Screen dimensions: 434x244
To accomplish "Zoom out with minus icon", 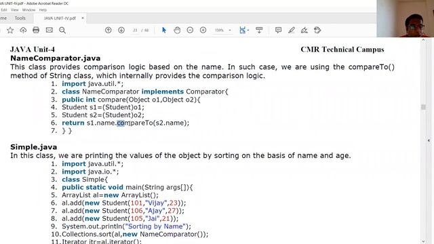I will point(190,30).
